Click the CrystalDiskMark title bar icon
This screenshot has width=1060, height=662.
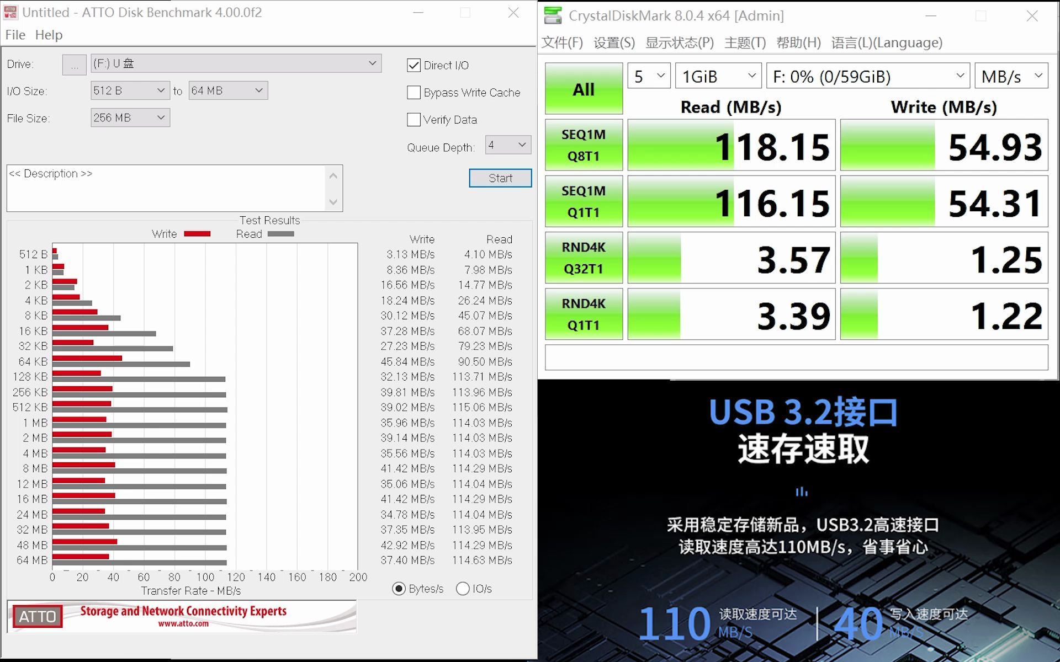click(553, 15)
